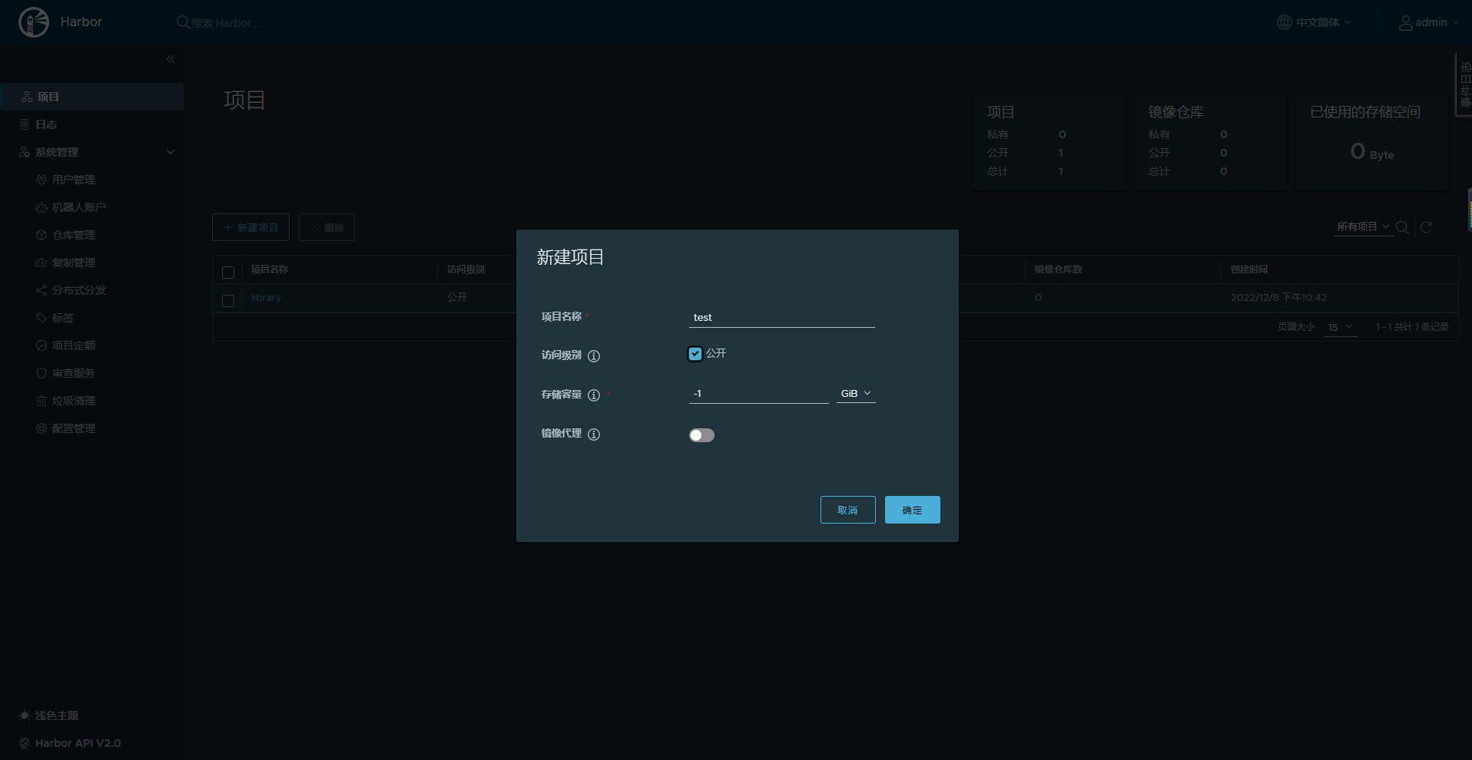Viewport: 1472px width, 760px height.
Task: Open the page size 15 dropdown
Action: tap(1341, 327)
